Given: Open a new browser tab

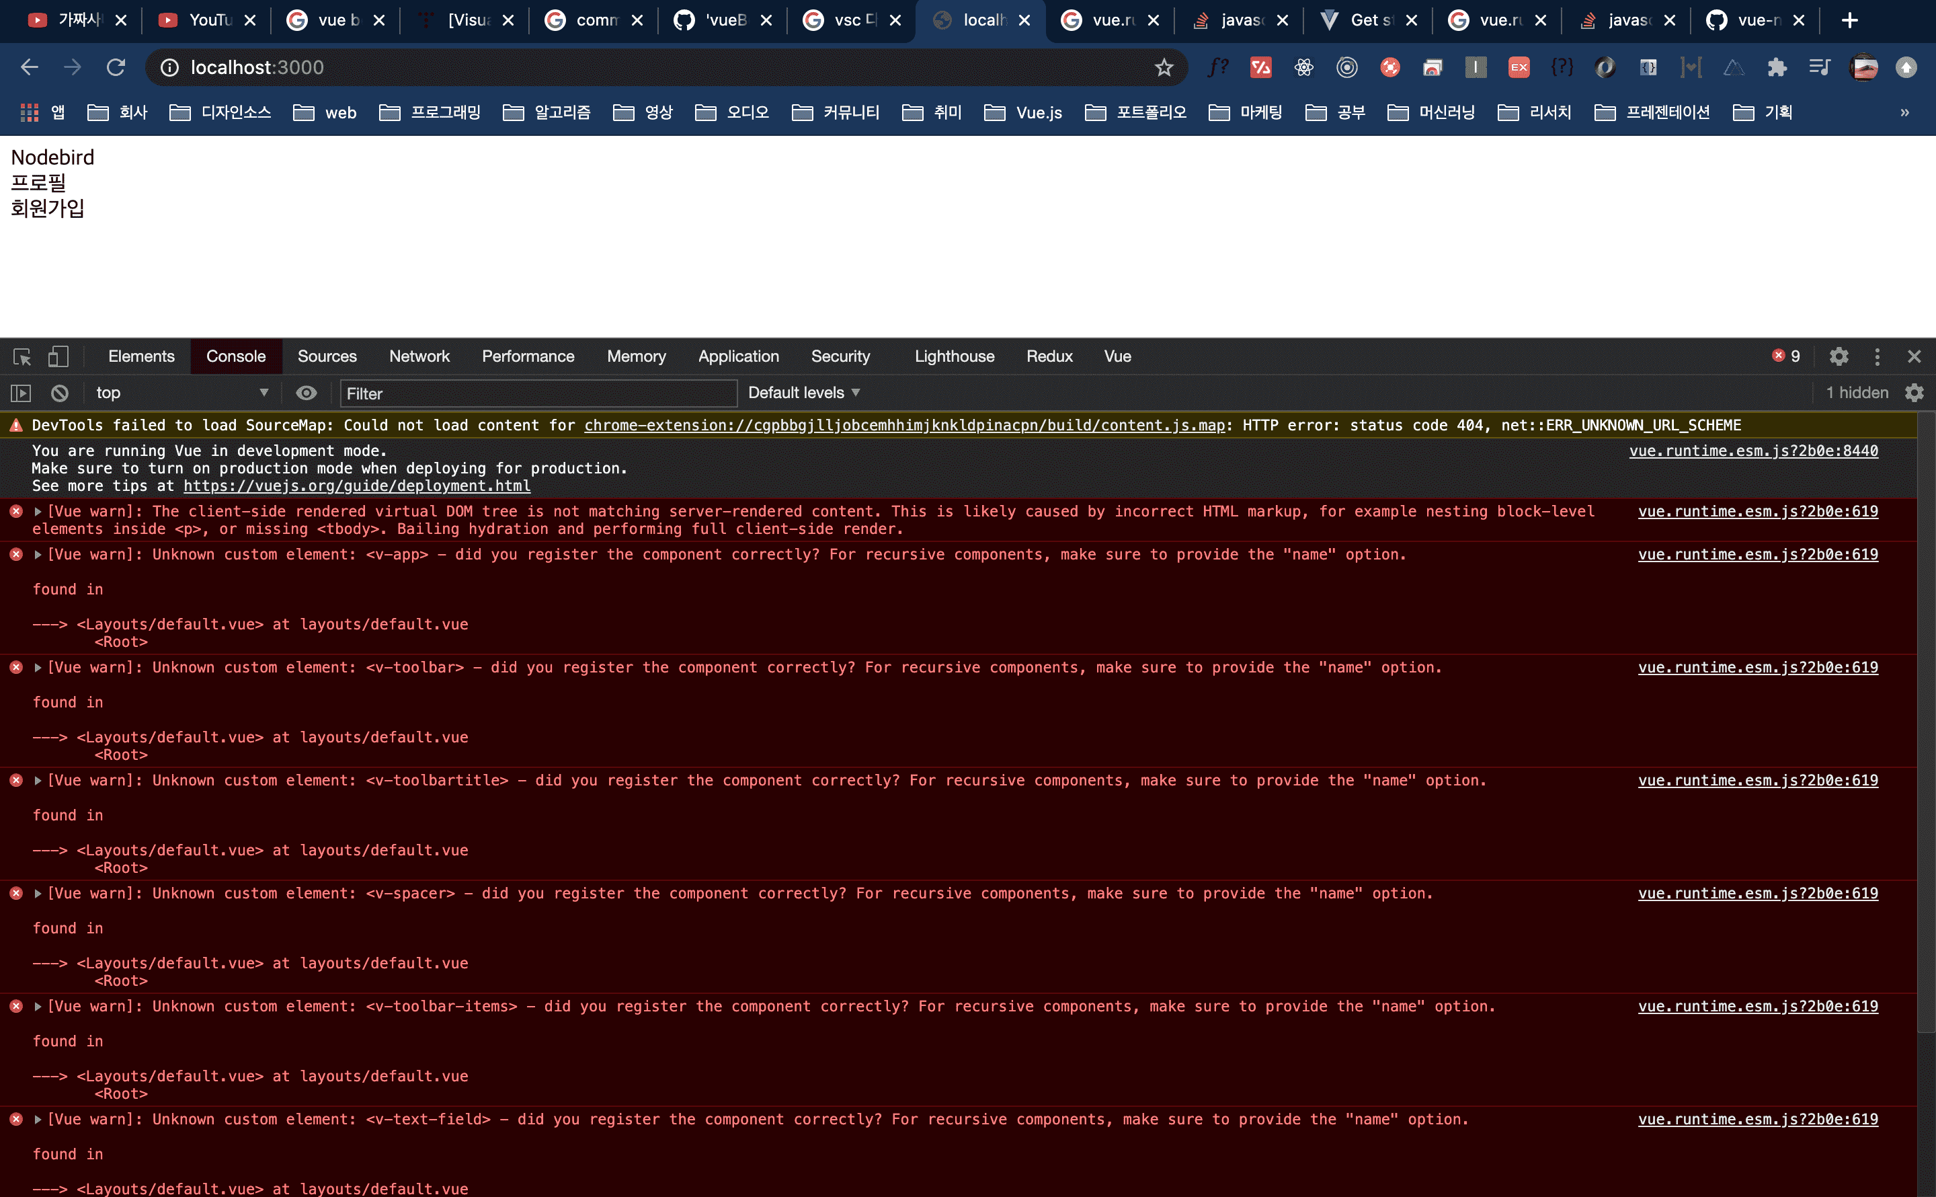Looking at the screenshot, I should 1850,21.
